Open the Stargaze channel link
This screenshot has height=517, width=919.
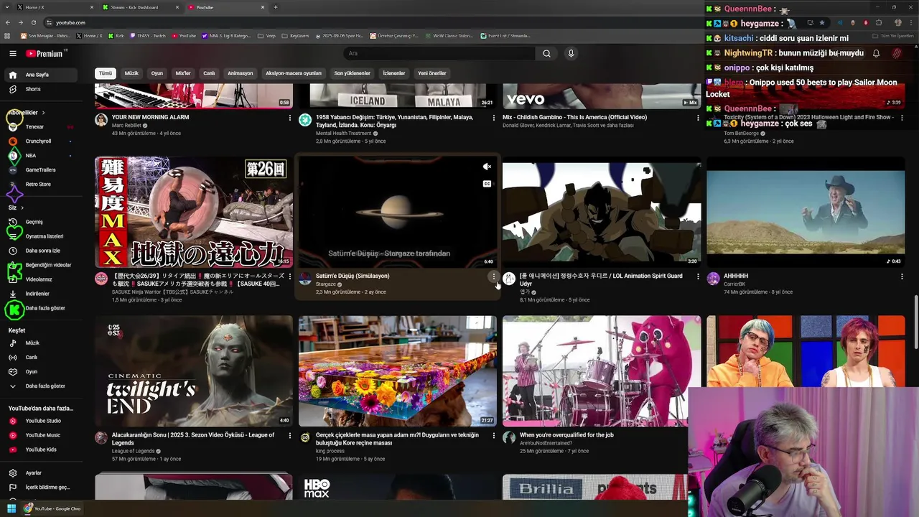326,284
